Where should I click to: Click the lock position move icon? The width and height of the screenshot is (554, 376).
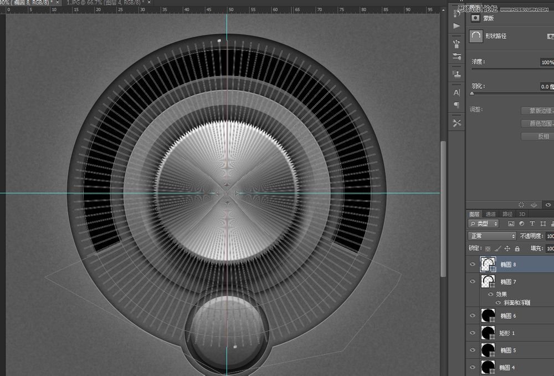(x=507, y=249)
